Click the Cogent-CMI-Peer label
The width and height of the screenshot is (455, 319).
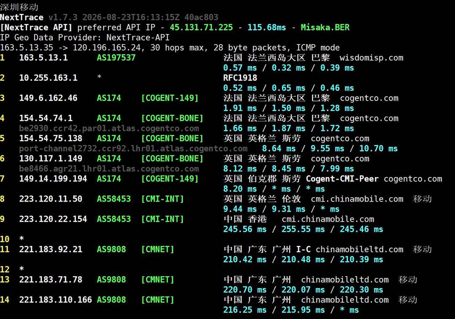click(342, 179)
